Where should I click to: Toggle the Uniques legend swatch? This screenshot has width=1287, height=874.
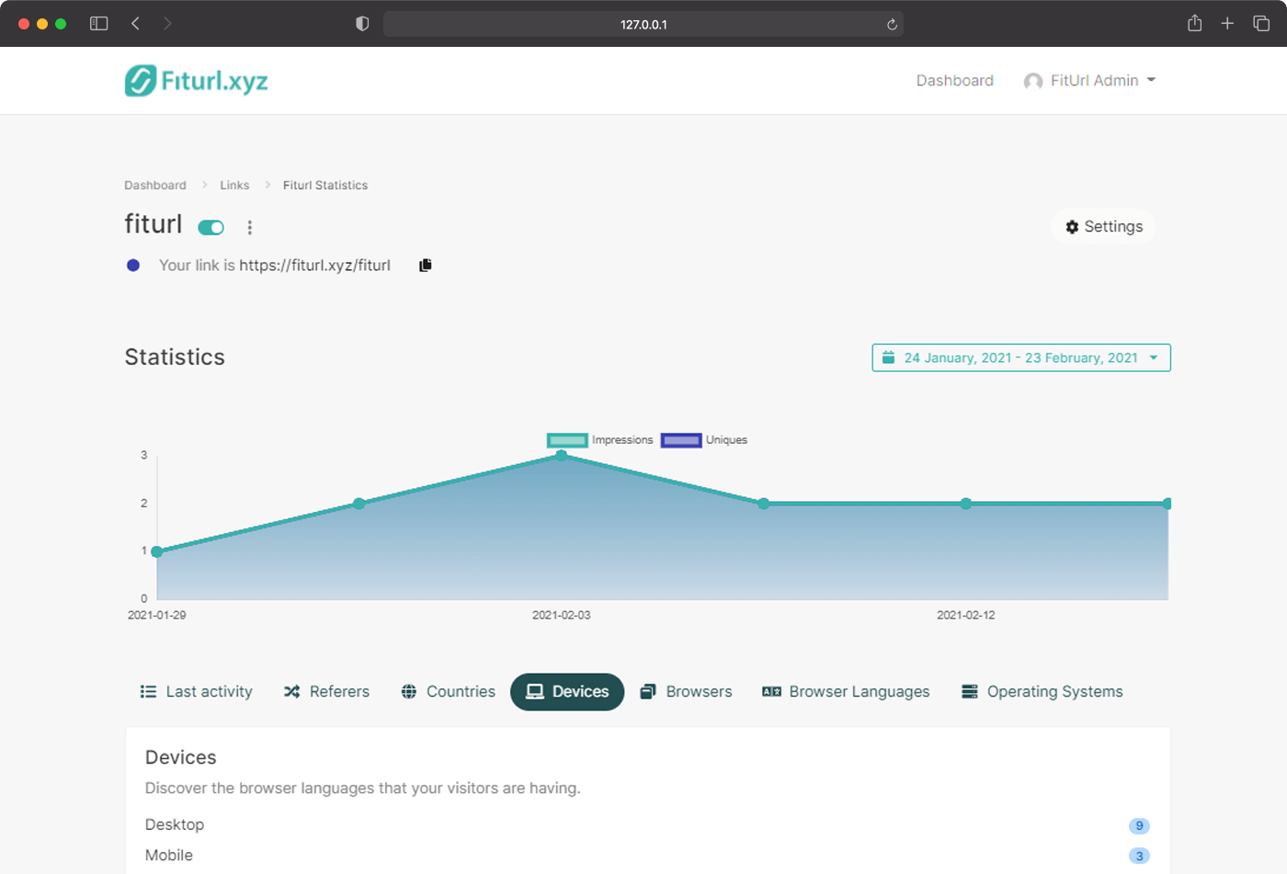pos(681,440)
